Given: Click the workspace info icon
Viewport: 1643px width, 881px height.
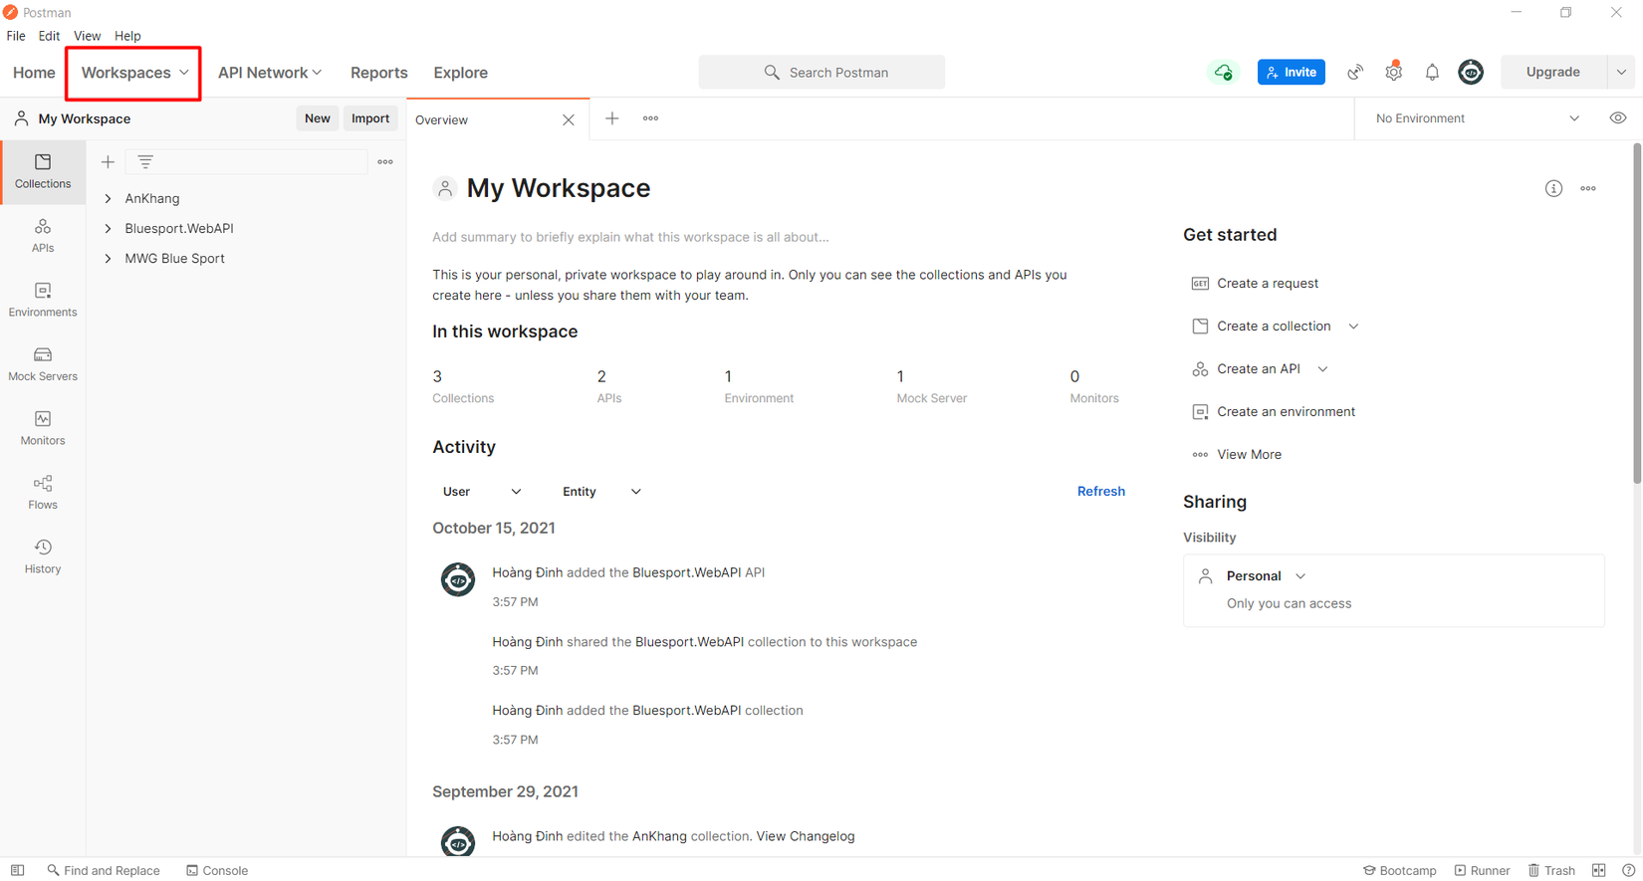Looking at the screenshot, I should click(x=1553, y=188).
